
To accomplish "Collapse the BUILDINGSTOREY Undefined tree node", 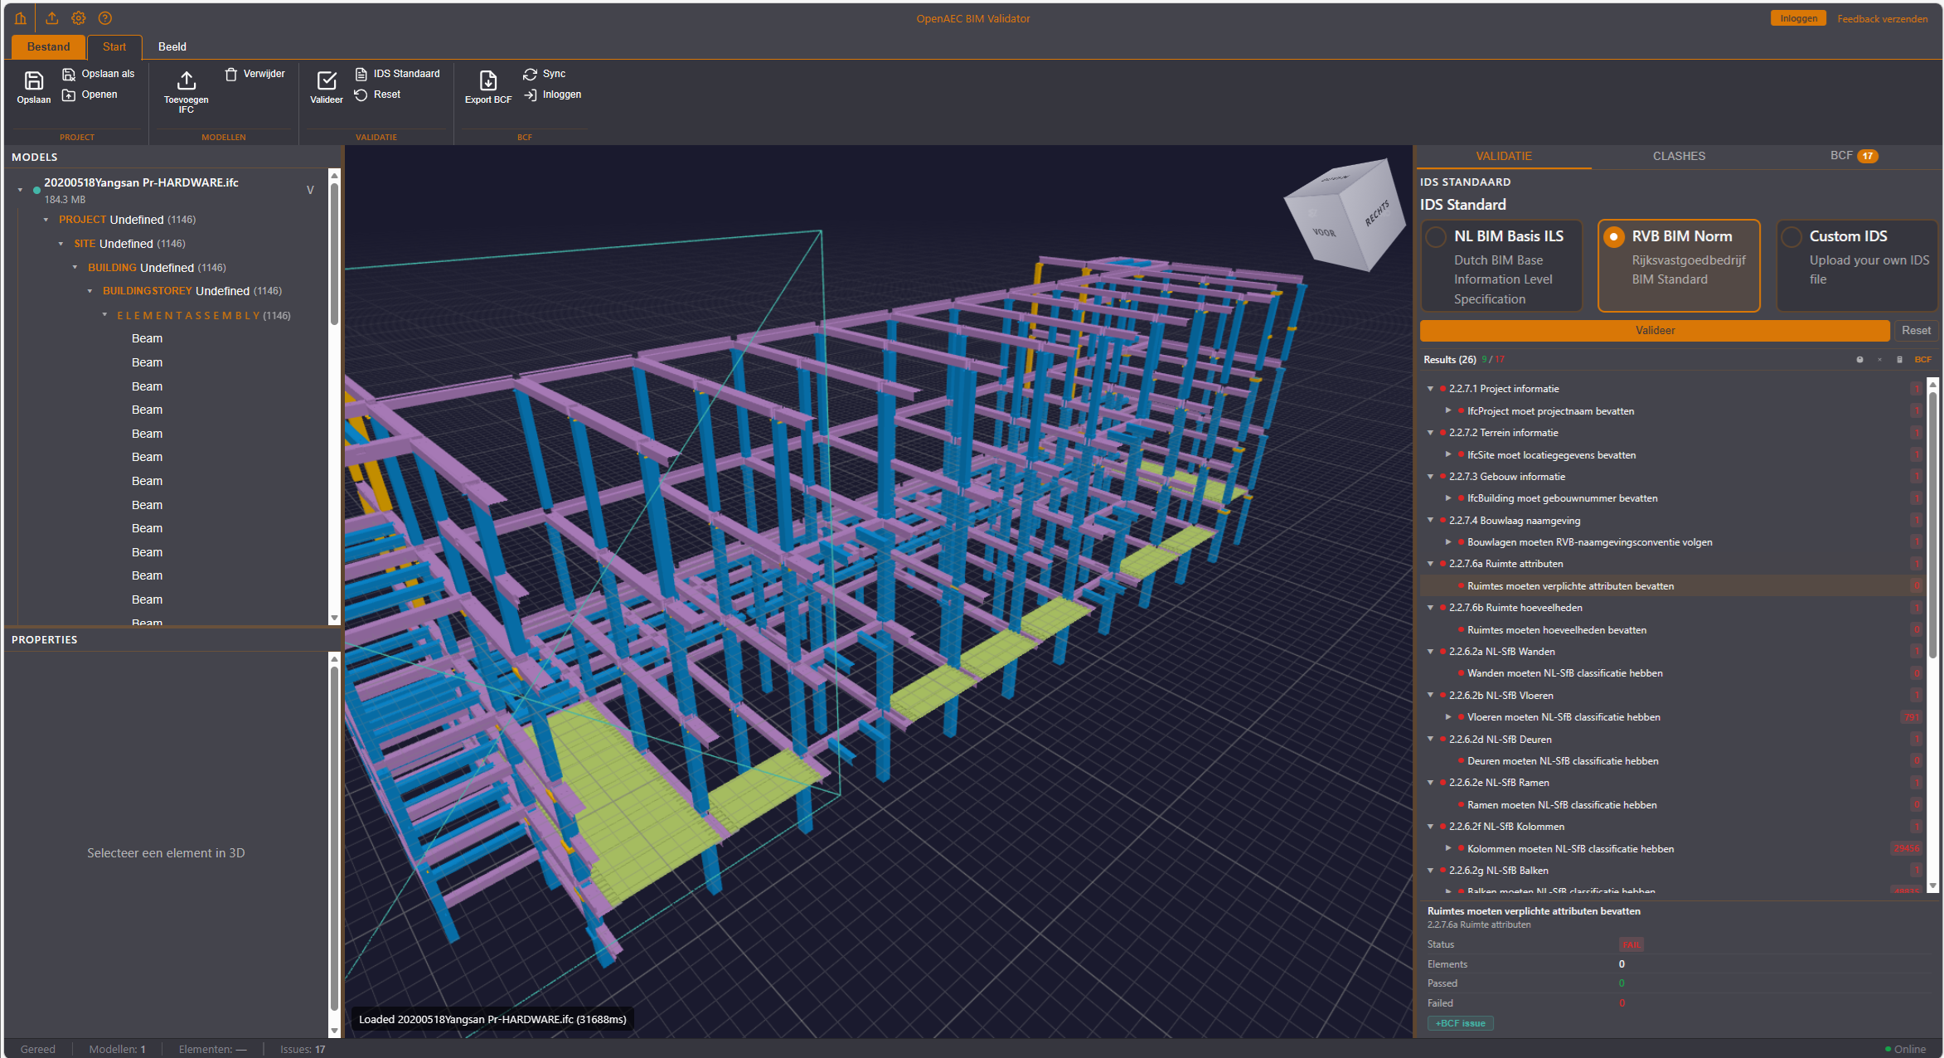I will (90, 291).
